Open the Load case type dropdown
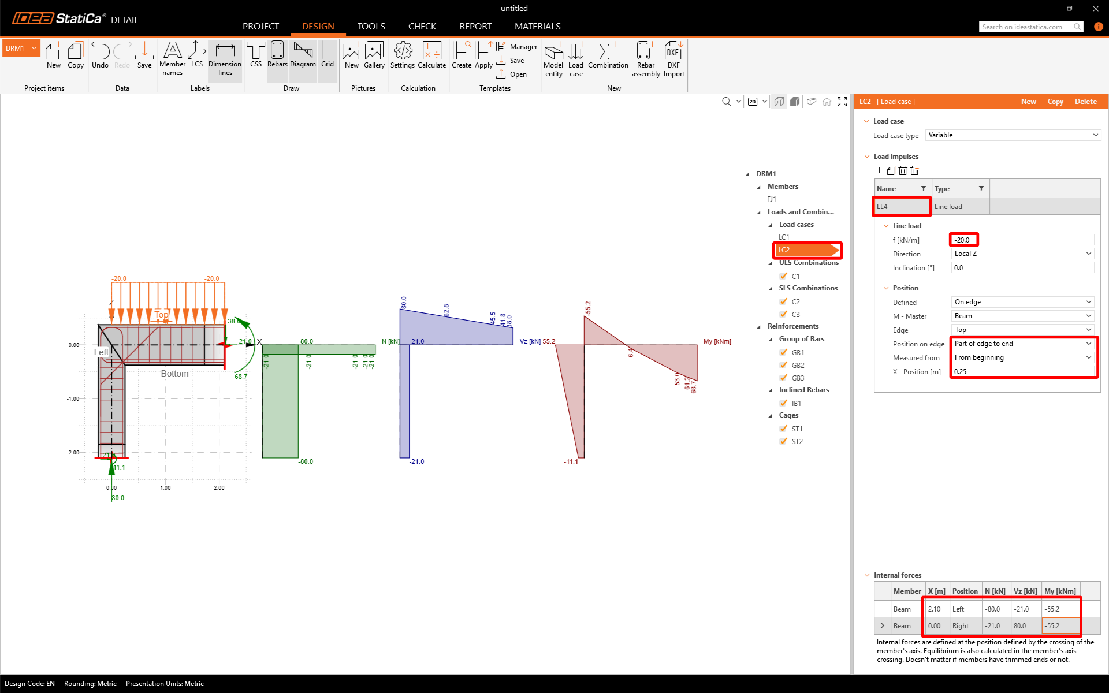The image size is (1109, 693). click(1013, 135)
